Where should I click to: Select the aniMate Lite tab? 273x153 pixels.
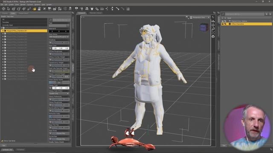[8, 150]
